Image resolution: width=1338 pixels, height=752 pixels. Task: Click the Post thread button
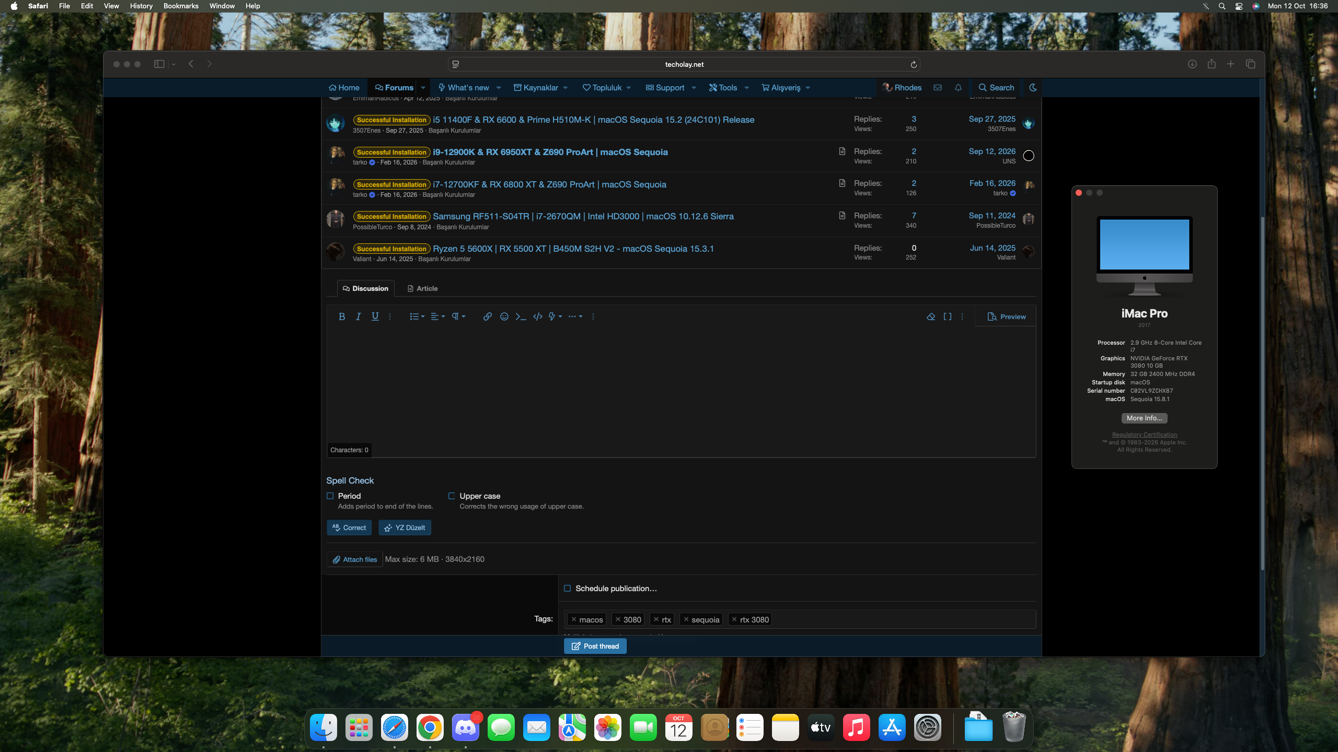[595, 646]
